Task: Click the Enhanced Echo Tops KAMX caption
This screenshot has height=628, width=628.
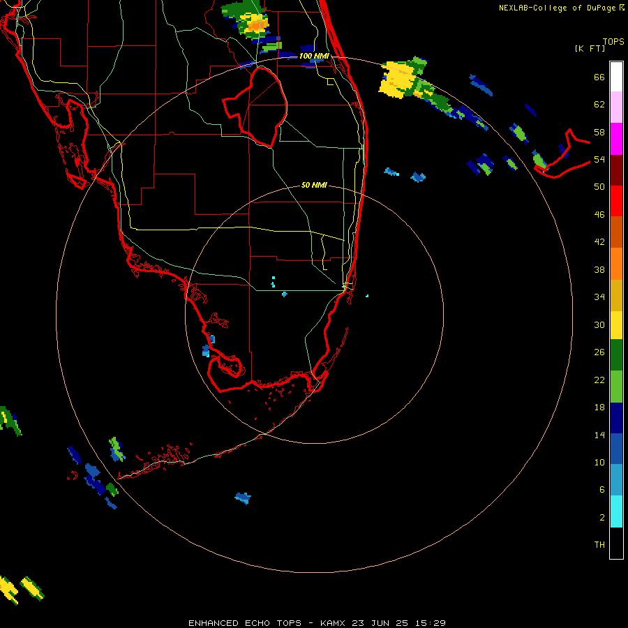Action: tap(317, 623)
